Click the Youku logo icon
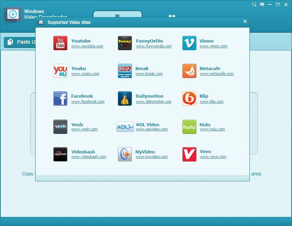Viewport: 292px width, 226px height. coord(60,71)
